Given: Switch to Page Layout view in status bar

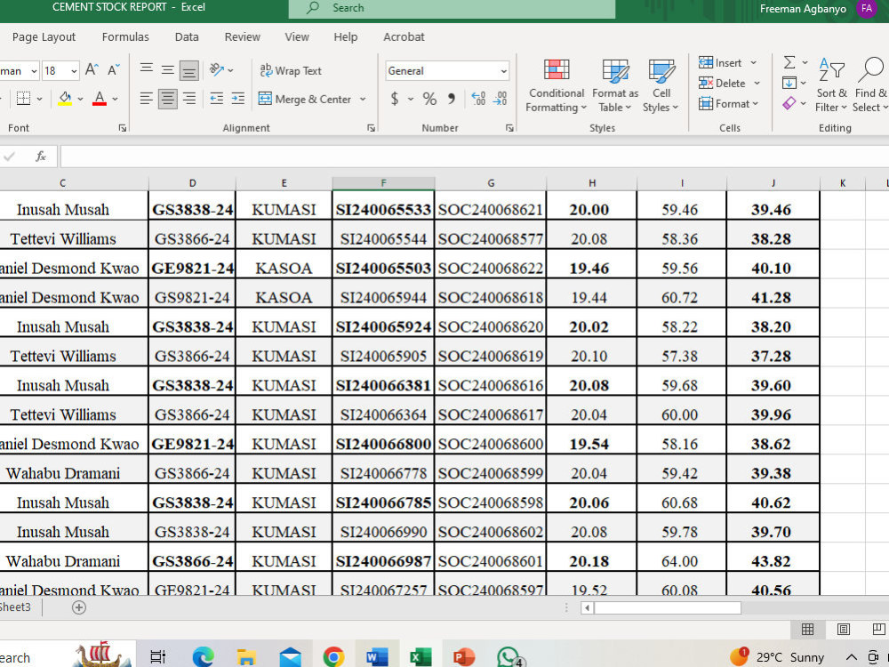Looking at the screenshot, I should [x=843, y=629].
